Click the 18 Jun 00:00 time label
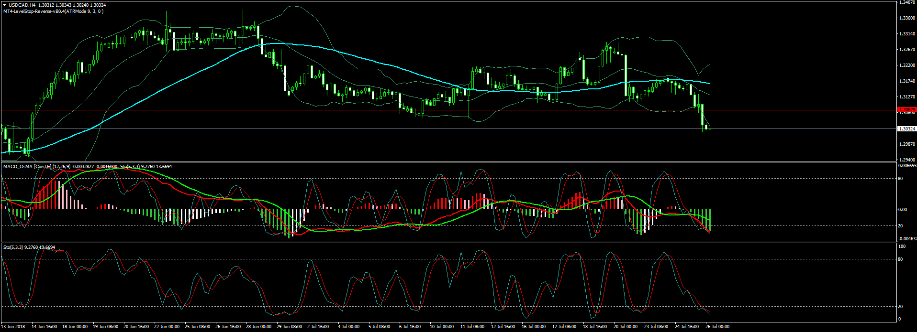 (75, 327)
